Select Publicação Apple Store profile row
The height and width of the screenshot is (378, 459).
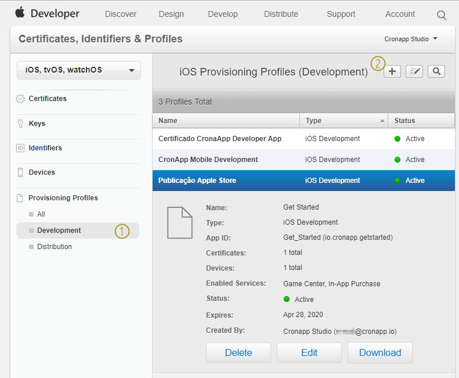(303, 181)
